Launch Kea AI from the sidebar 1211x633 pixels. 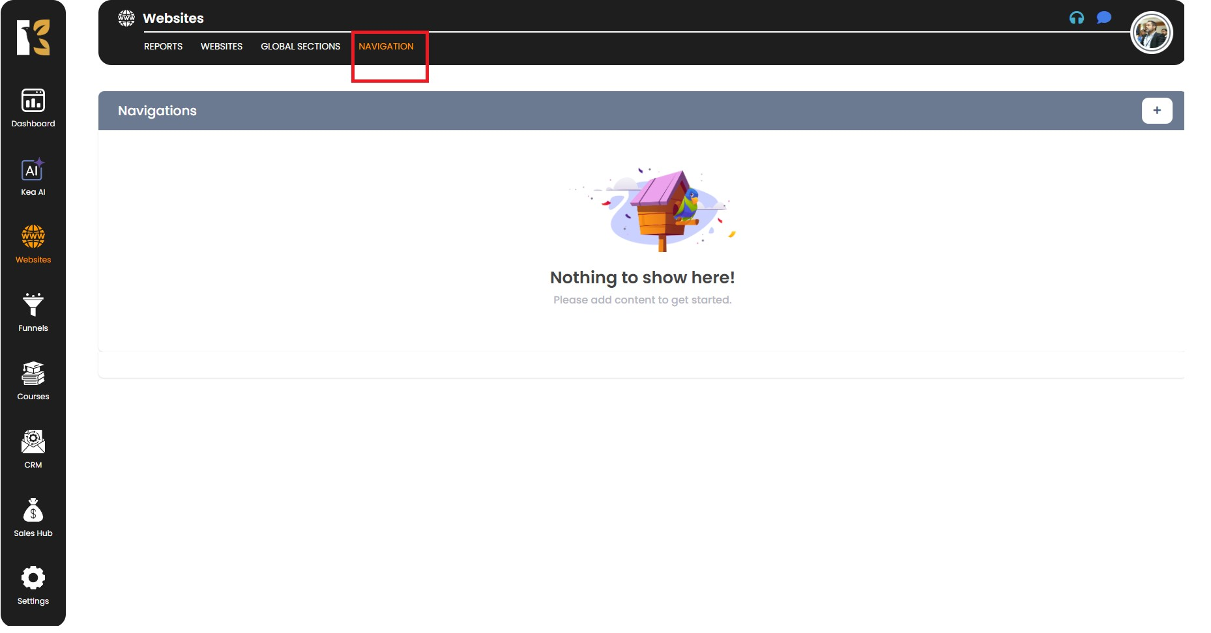[33, 176]
